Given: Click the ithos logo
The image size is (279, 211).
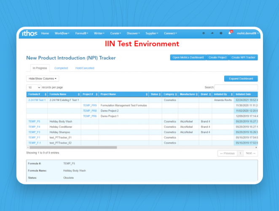Looking at the screenshot, I should click(30, 33).
